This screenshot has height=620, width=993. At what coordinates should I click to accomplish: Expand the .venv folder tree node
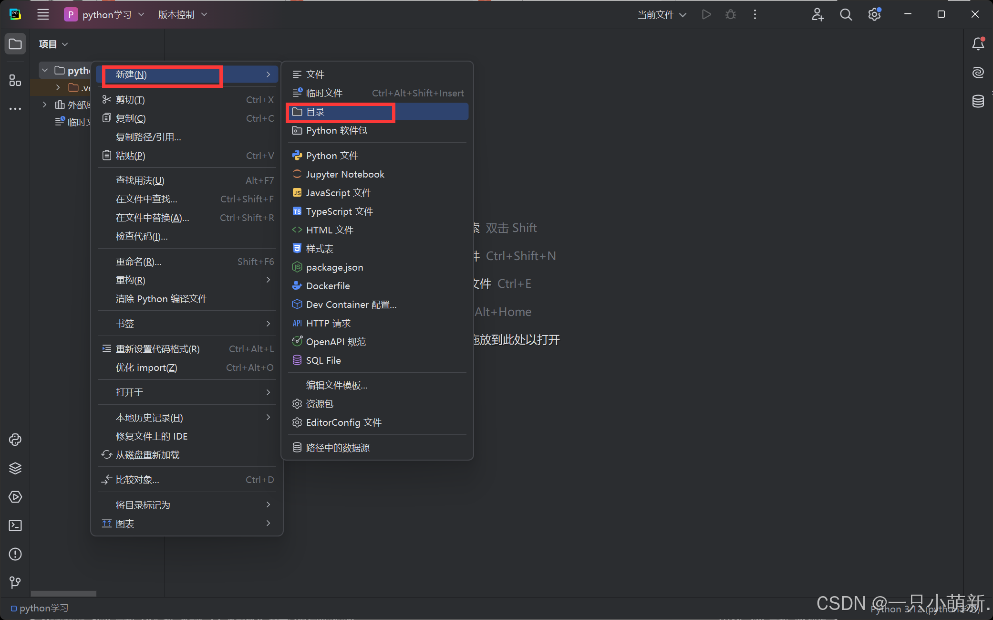click(58, 87)
